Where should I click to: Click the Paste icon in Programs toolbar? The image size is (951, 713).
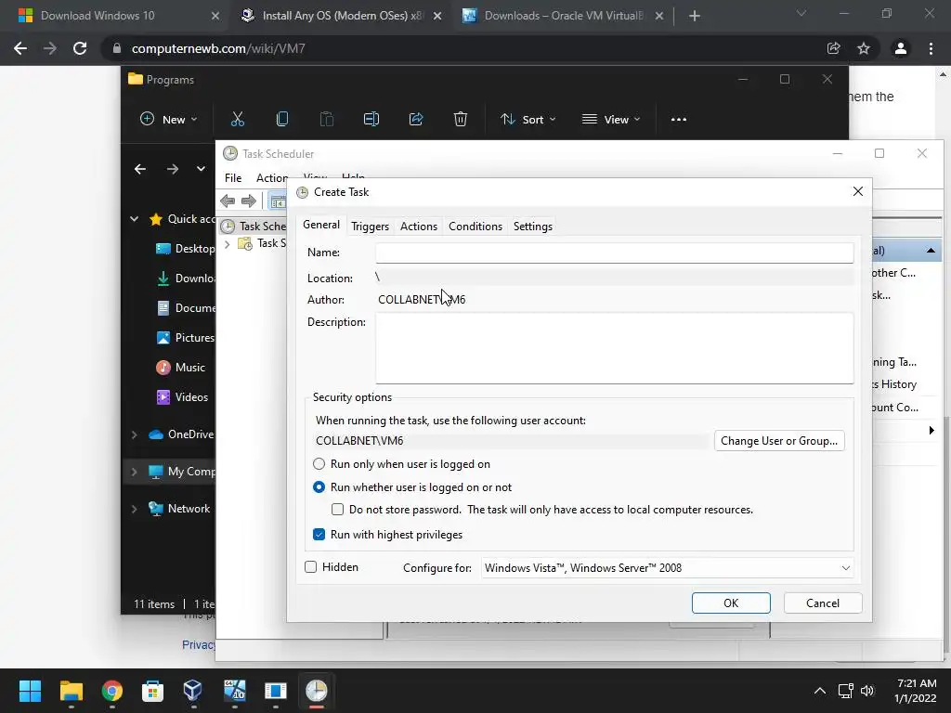pyautogui.click(x=327, y=120)
